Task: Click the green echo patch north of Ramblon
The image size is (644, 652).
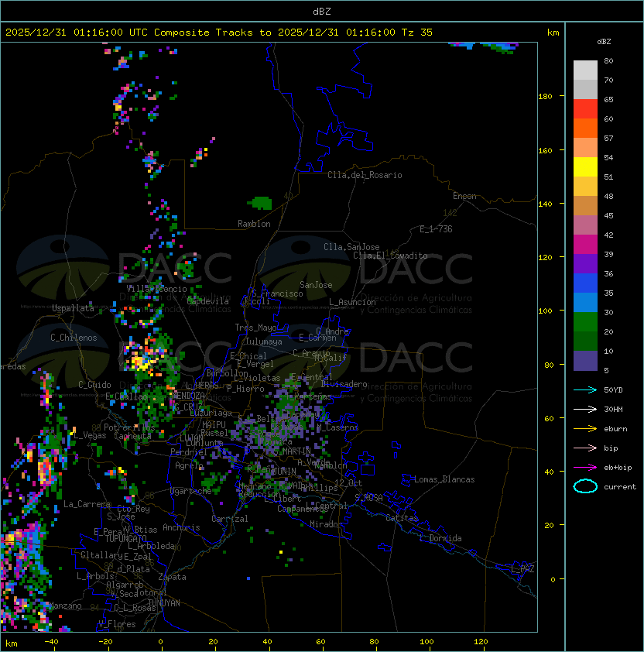Action: tap(261, 203)
